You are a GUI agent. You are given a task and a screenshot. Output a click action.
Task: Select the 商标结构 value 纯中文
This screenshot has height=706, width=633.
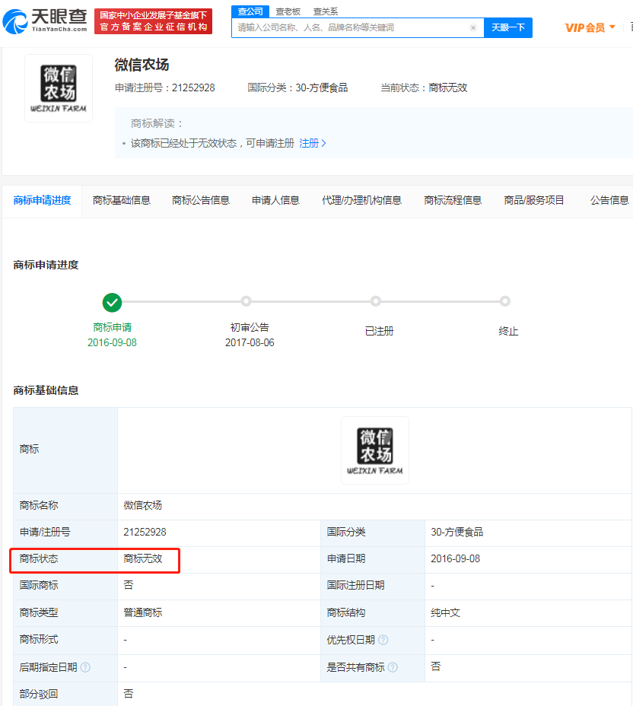[445, 612]
